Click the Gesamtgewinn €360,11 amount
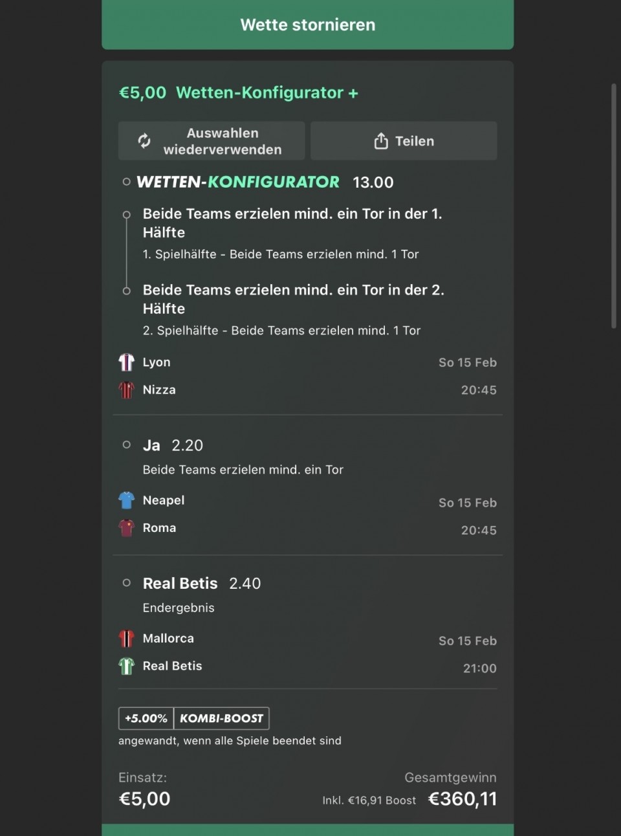 [x=462, y=799]
